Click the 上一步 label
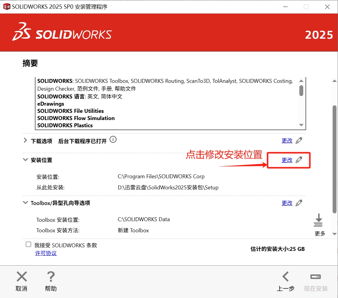This screenshot has height=298, width=338. pos(286,289)
